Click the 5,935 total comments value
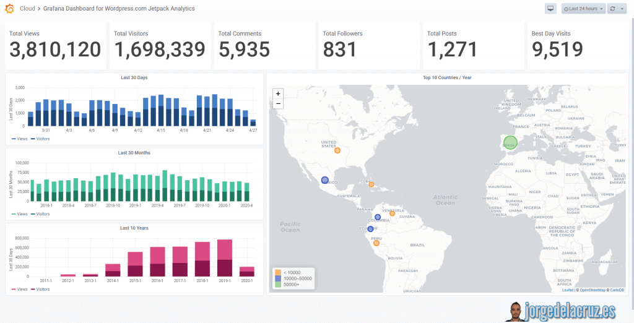 click(x=244, y=50)
